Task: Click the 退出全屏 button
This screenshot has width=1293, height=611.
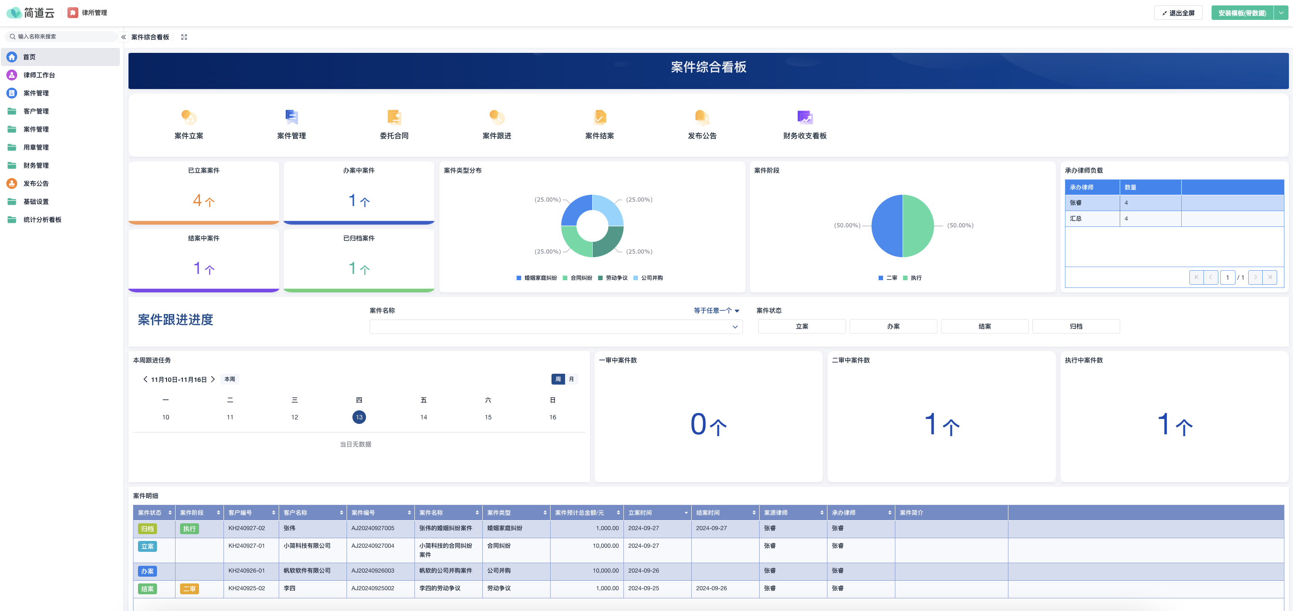Action: coord(1178,12)
